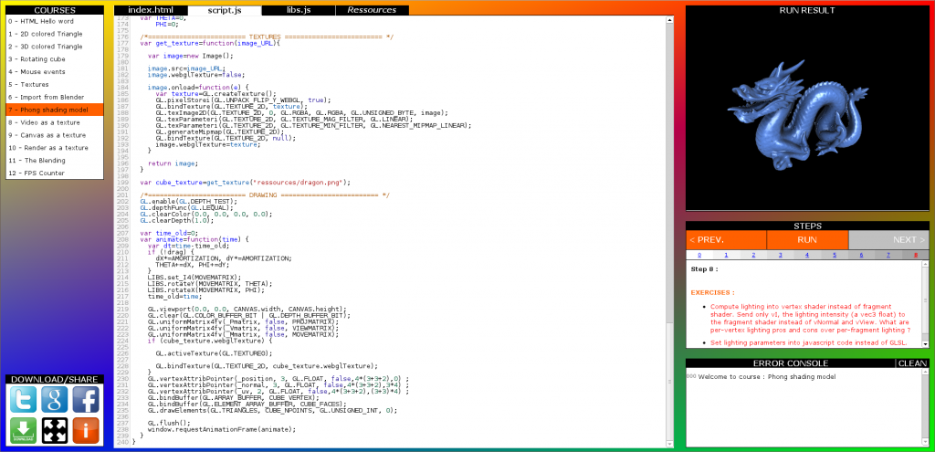This screenshot has width=935, height=452.
Task: Jump to step 4 link
Action: (807, 255)
